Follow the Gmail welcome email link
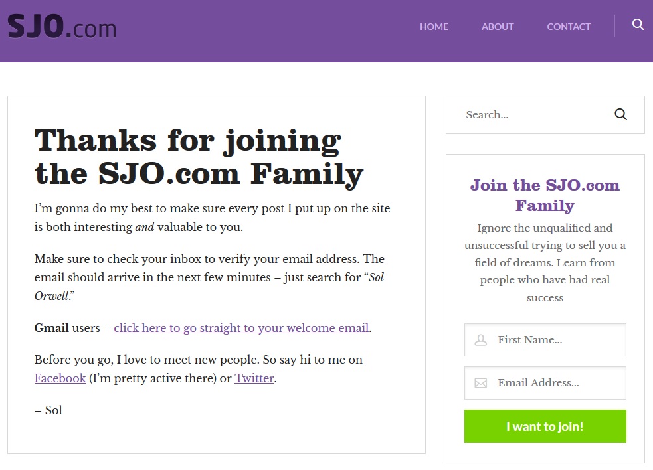The width and height of the screenshot is (653, 470). 241,328
